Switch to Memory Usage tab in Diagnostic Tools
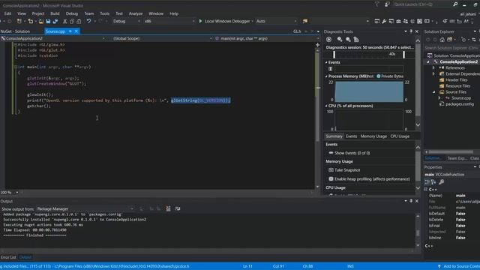480x270 pixels. coord(373,136)
